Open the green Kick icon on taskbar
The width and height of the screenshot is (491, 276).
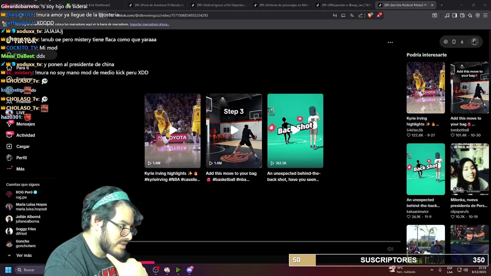point(178,270)
